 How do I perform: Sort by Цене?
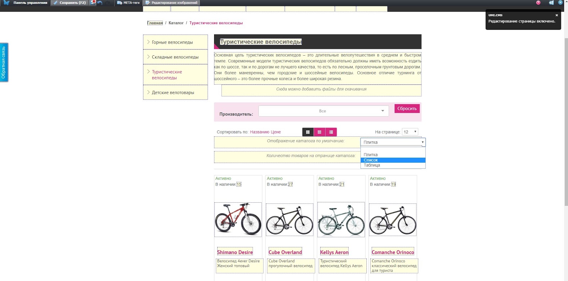[275, 132]
